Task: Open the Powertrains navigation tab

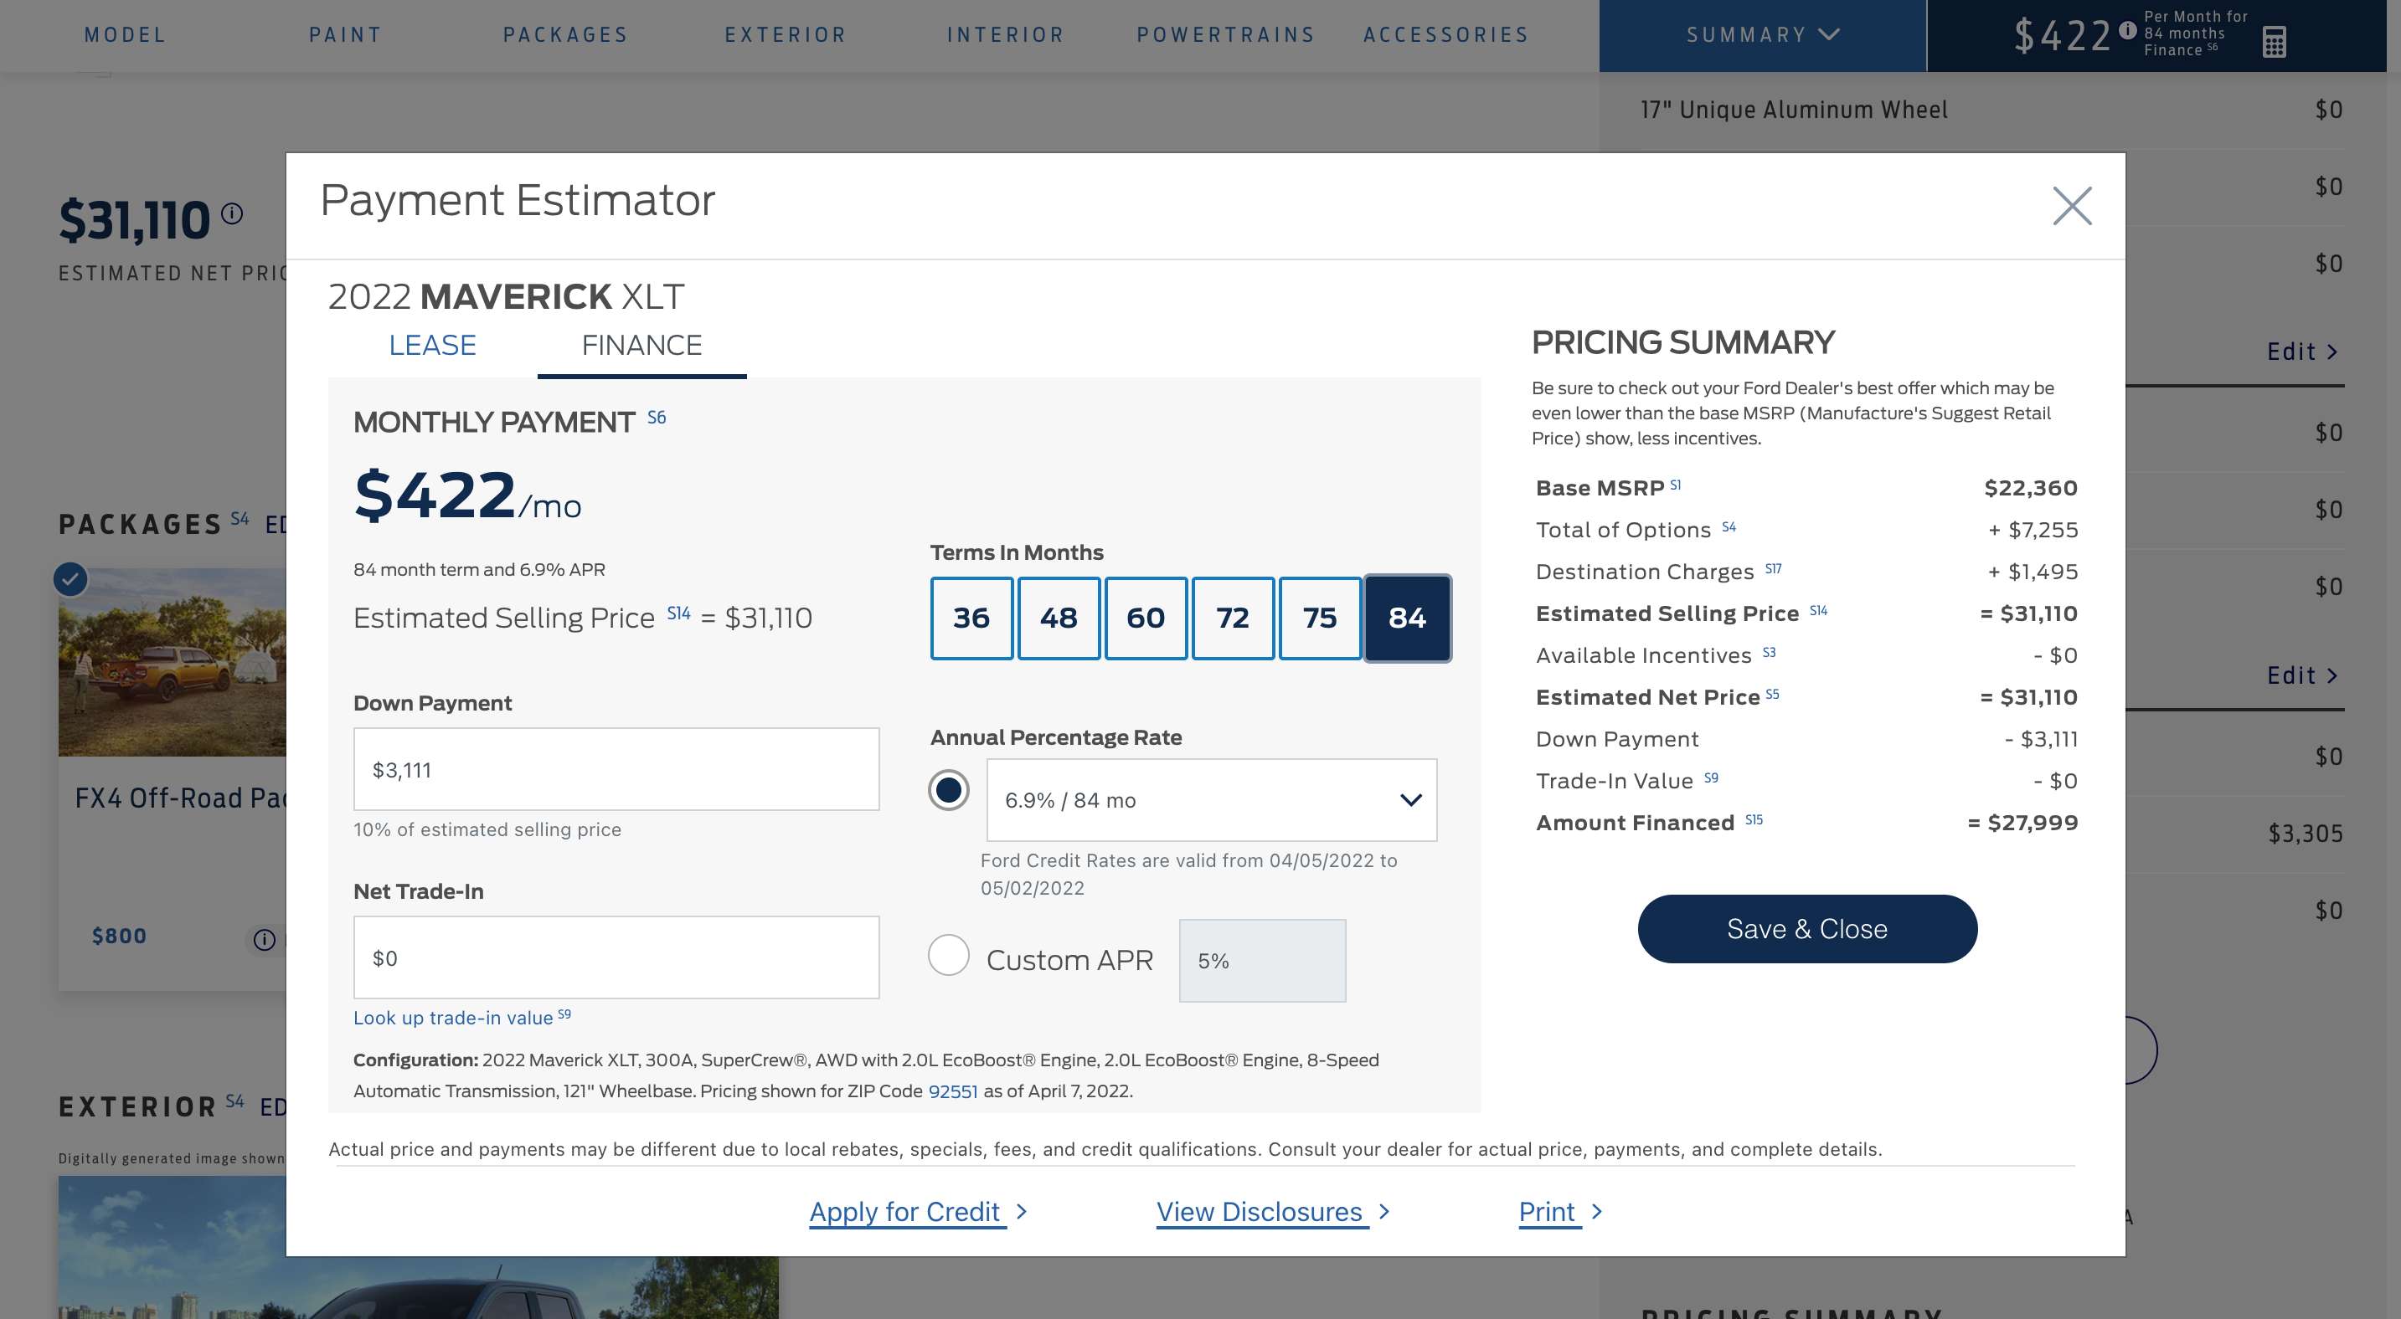Action: 1226,35
